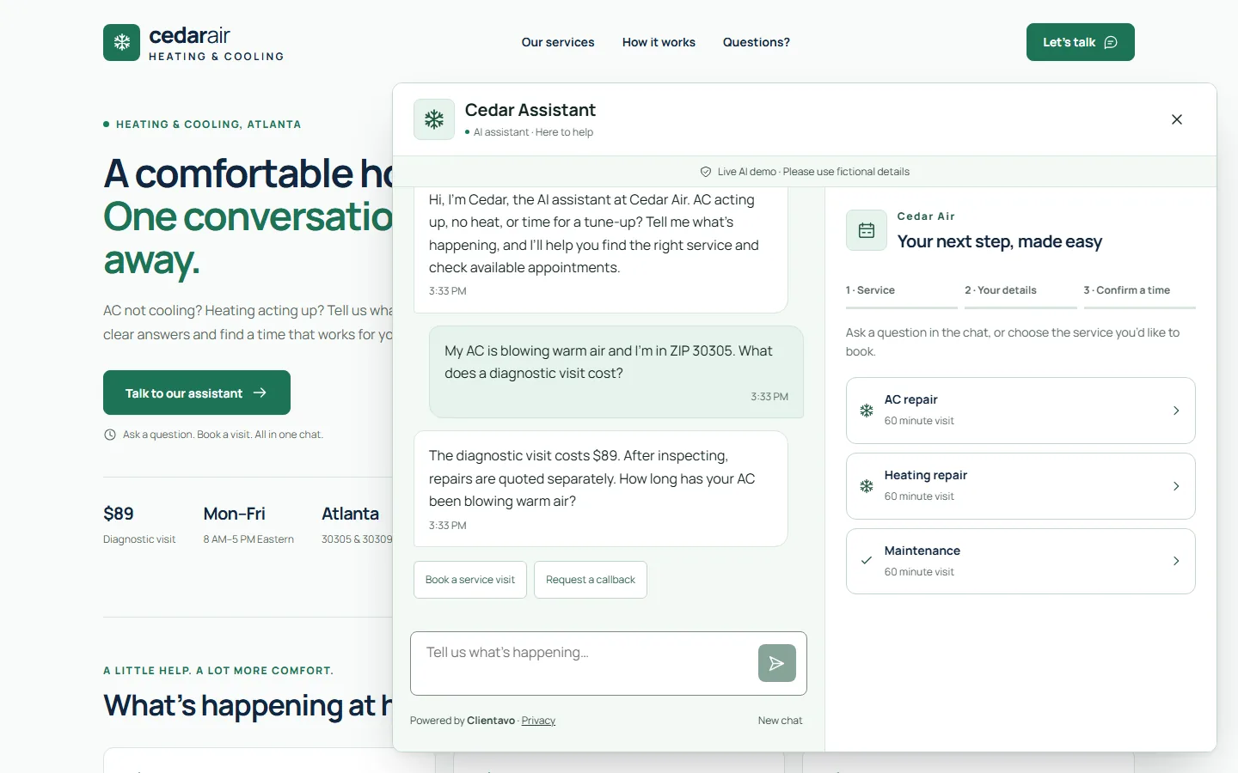This screenshot has width=1238, height=773.
Task: Expand the Heating repair service chevron
Action: (x=1176, y=486)
